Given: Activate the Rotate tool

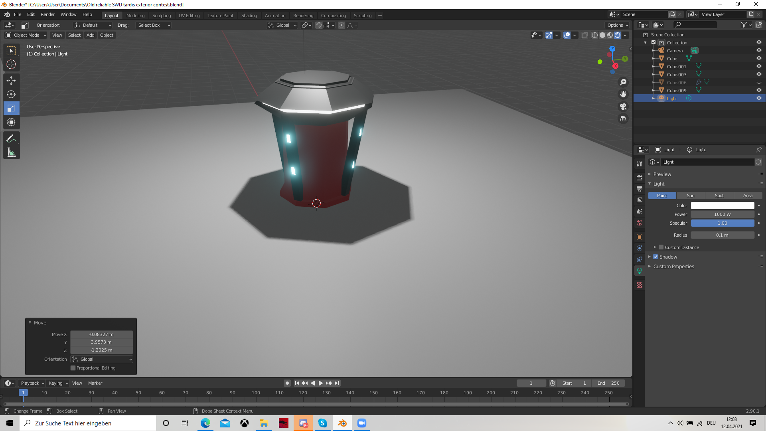Looking at the screenshot, I should coord(11,95).
